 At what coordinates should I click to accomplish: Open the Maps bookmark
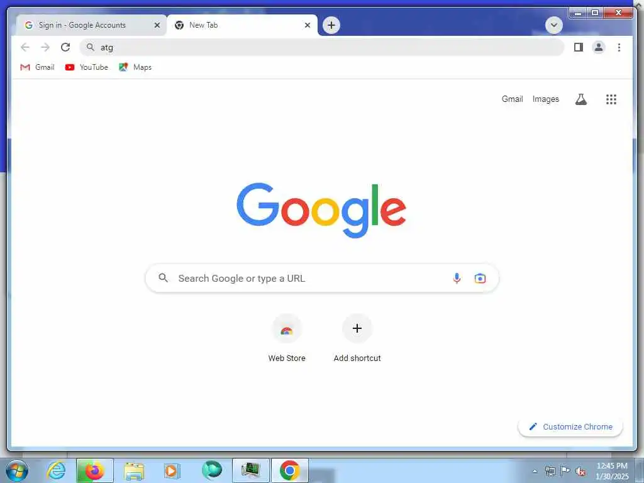tap(135, 67)
